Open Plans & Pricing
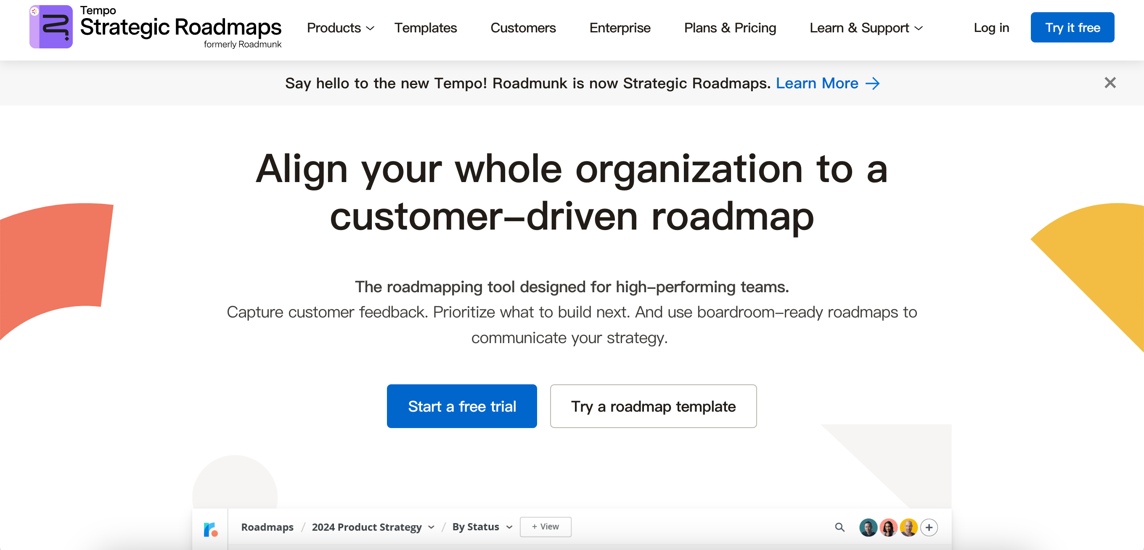Image resolution: width=1144 pixels, height=550 pixels. [730, 27]
